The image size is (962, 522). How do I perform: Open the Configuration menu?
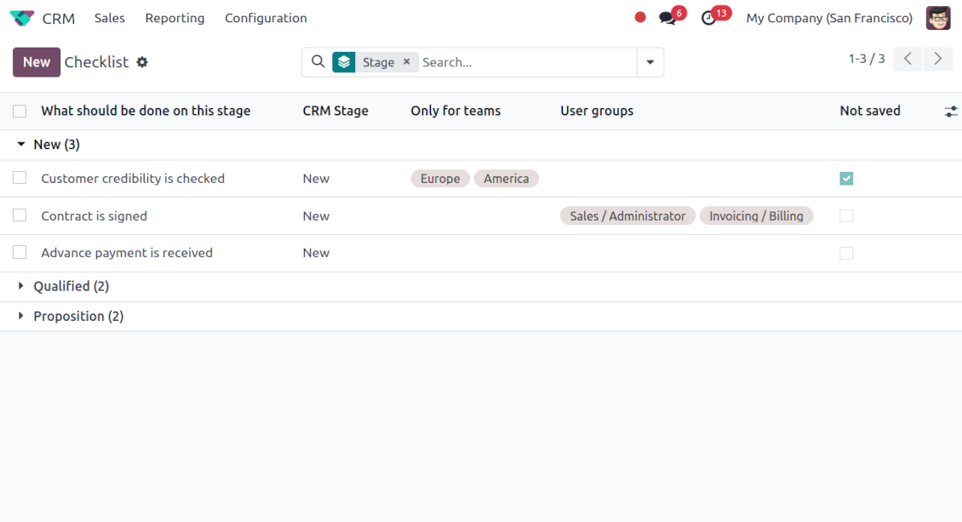tap(266, 18)
